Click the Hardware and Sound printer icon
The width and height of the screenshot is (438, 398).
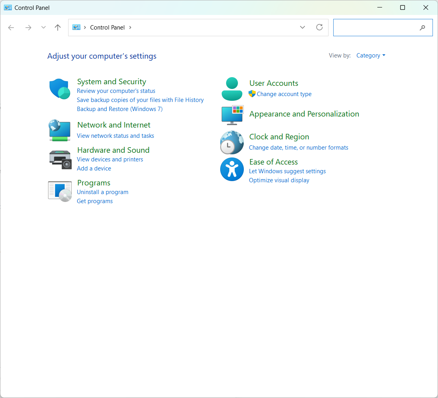(60, 159)
